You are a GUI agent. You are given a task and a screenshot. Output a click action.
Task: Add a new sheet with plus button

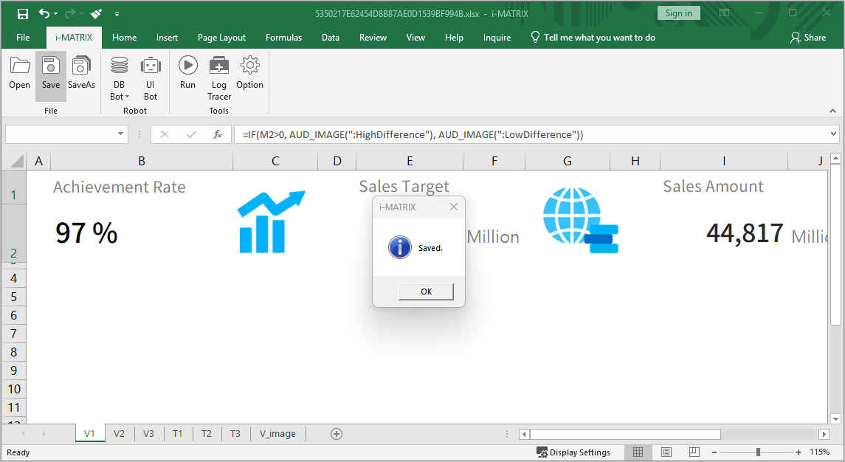point(337,434)
